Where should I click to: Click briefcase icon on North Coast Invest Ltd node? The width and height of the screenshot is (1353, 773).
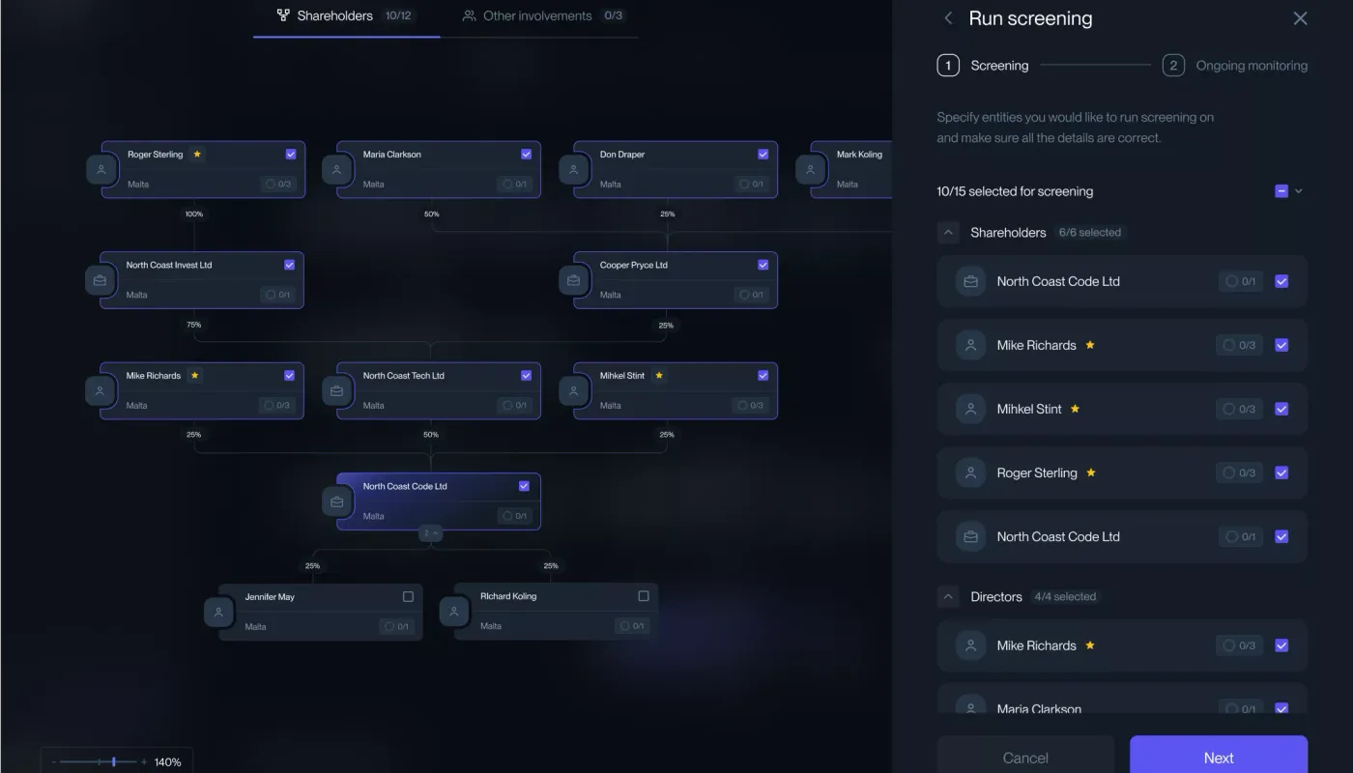coord(100,281)
